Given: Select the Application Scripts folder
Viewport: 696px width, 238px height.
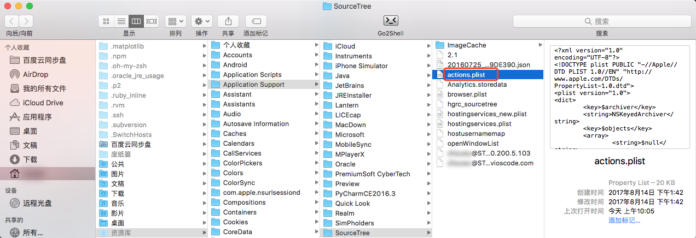Looking at the screenshot, I should click(x=252, y=75).
